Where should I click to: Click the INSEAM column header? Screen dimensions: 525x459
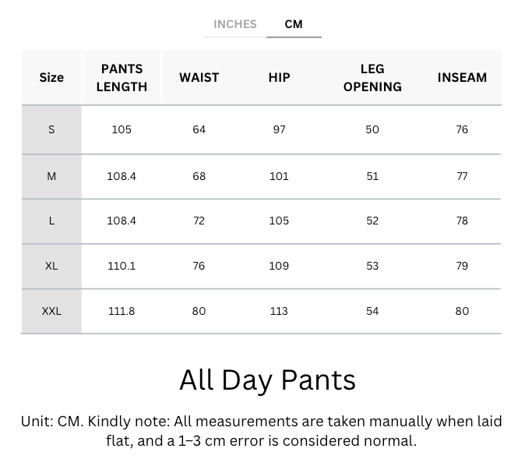pyautogui.click(x=462, y=77)
